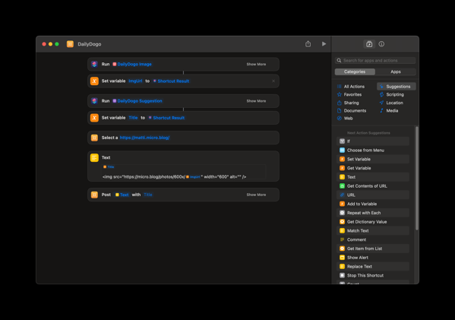The width and height of the screenshot is (455, 320).
Task: Click the Title token in Post action
Action: click(148, 195)
